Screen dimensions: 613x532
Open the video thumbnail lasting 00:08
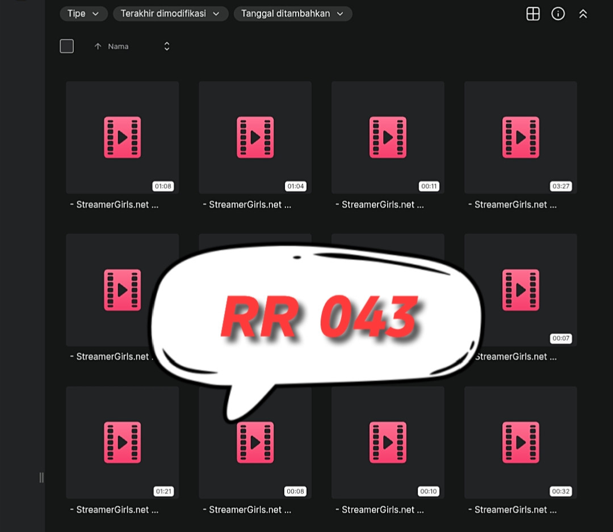click(255, 442)
